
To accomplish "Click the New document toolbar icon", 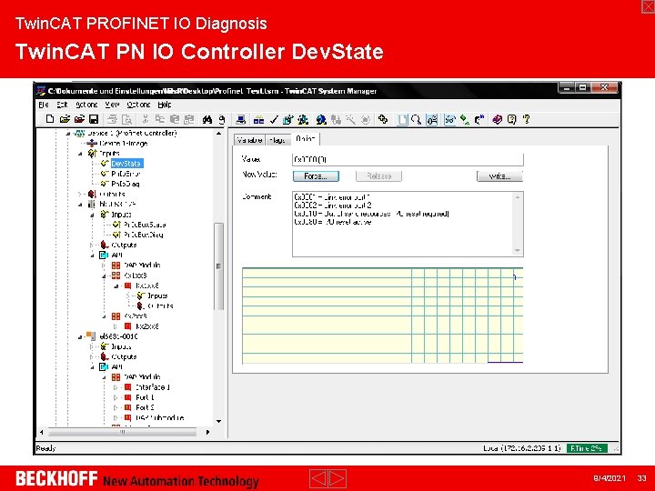I will (x=50, y=119).
